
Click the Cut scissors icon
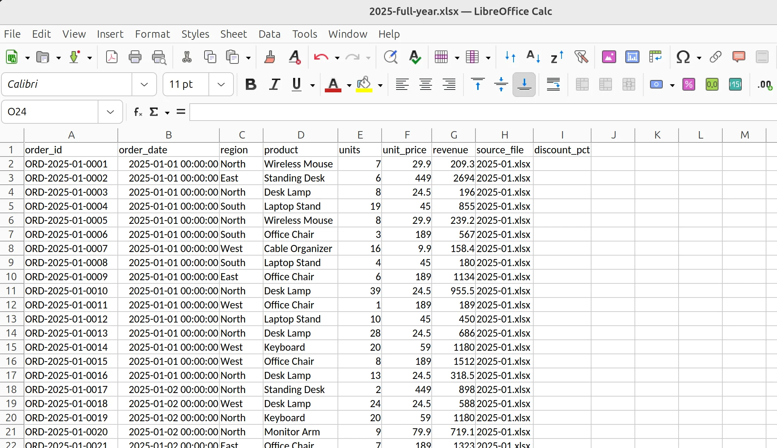tap(187, 57)
